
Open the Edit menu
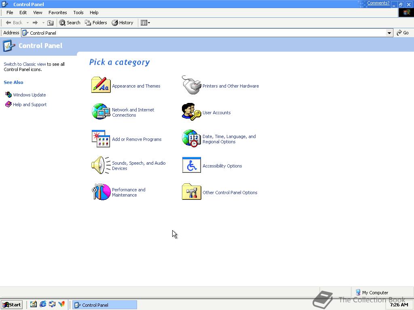(x=23, y=13)
